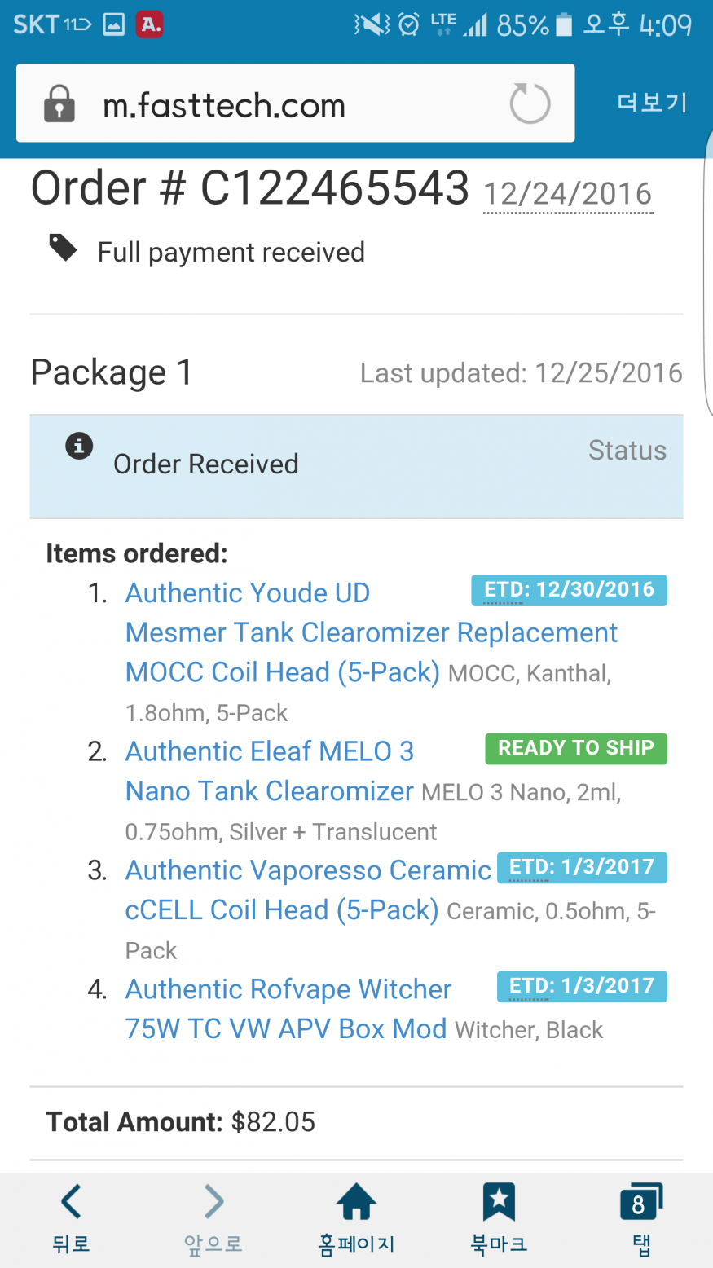Tap the padlock security icon
The height and width of the screenshot is (1268, 713).
pos(59,104)
